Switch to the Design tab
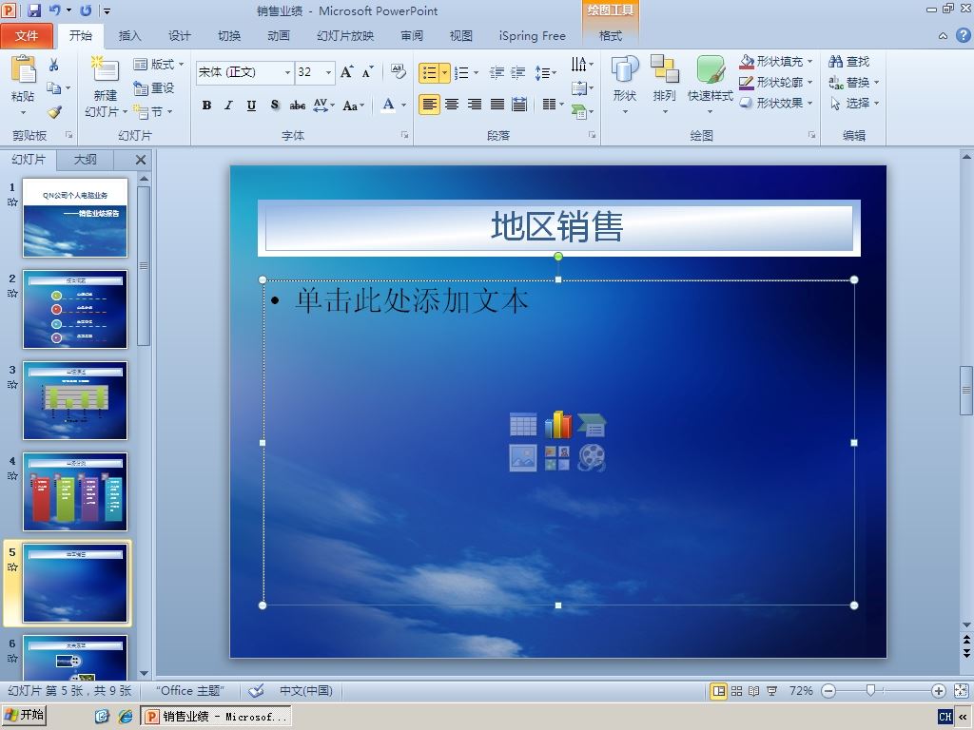This screenshot has height=730, width=974. coord(180,36)
